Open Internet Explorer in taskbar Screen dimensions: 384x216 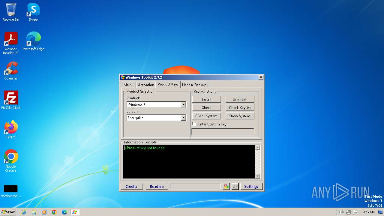(24, 212)
